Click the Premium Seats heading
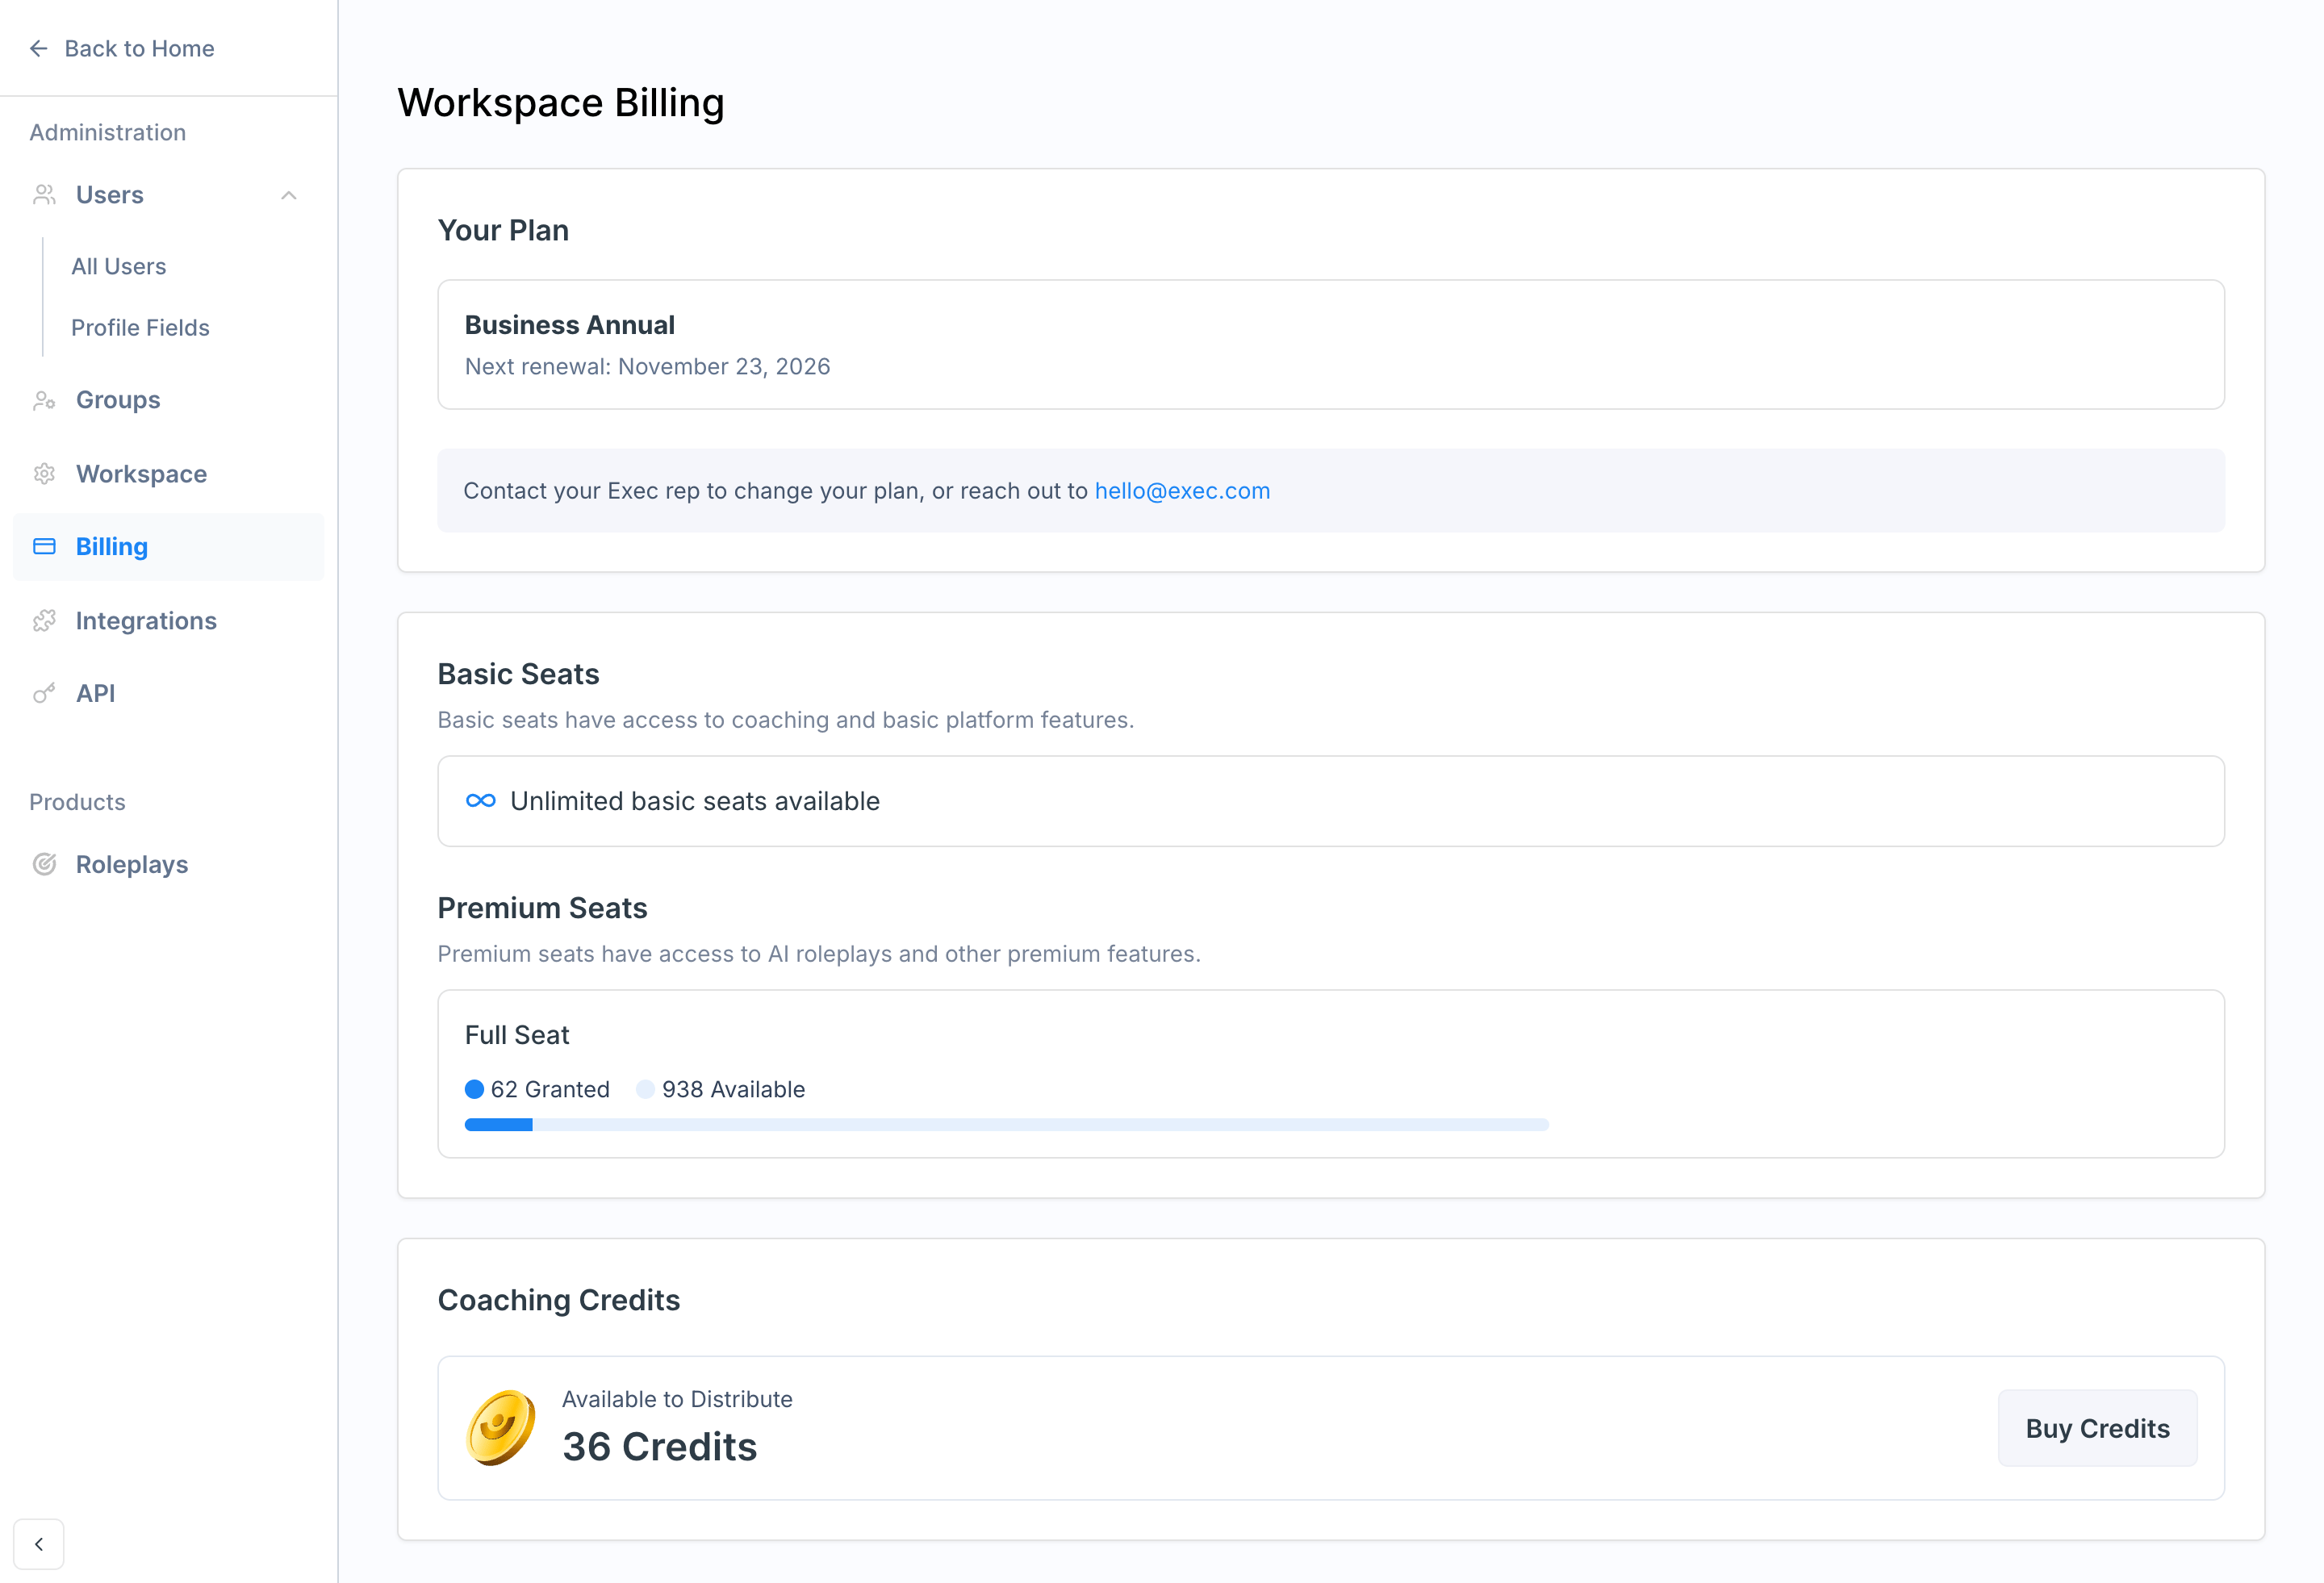This screenshot has width=2324, height=1583. (x=542, y=908)
